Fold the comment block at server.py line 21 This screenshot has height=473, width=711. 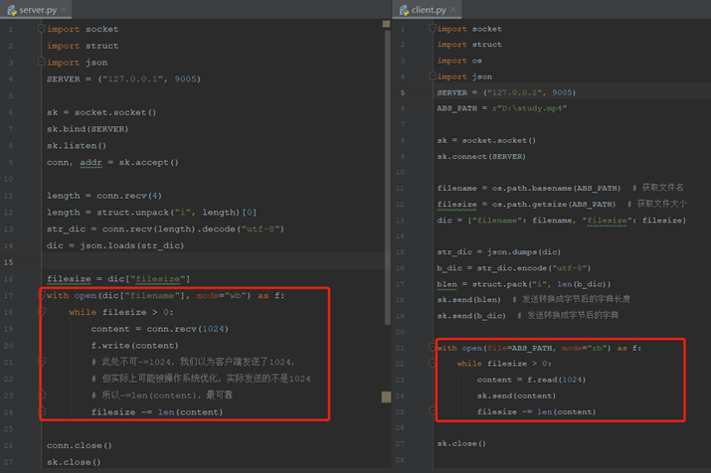[42, 362]
